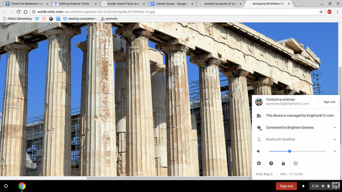Close the Literary Essay tab
The height and width of the screenshot is (192, 342).
pyautogui.click(x=192, y=4)
